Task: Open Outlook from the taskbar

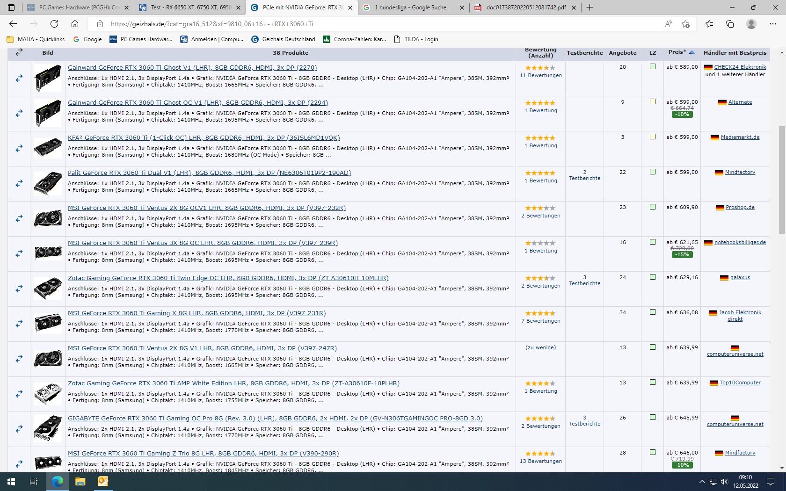Action: point(103,481)
